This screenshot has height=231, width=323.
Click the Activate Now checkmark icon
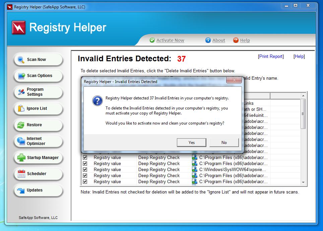pyautogui.click(x=152, y=40)
